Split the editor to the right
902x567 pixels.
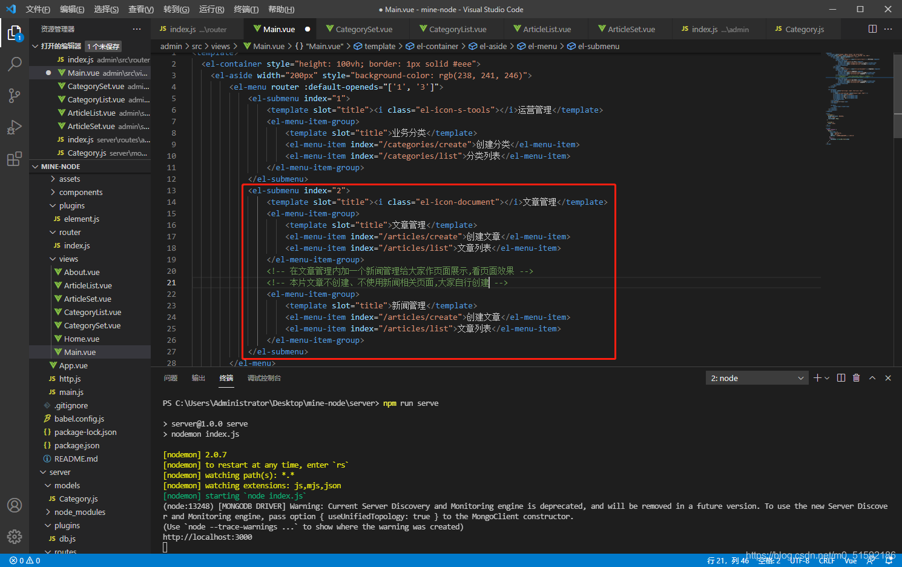(x=872, y=29)
